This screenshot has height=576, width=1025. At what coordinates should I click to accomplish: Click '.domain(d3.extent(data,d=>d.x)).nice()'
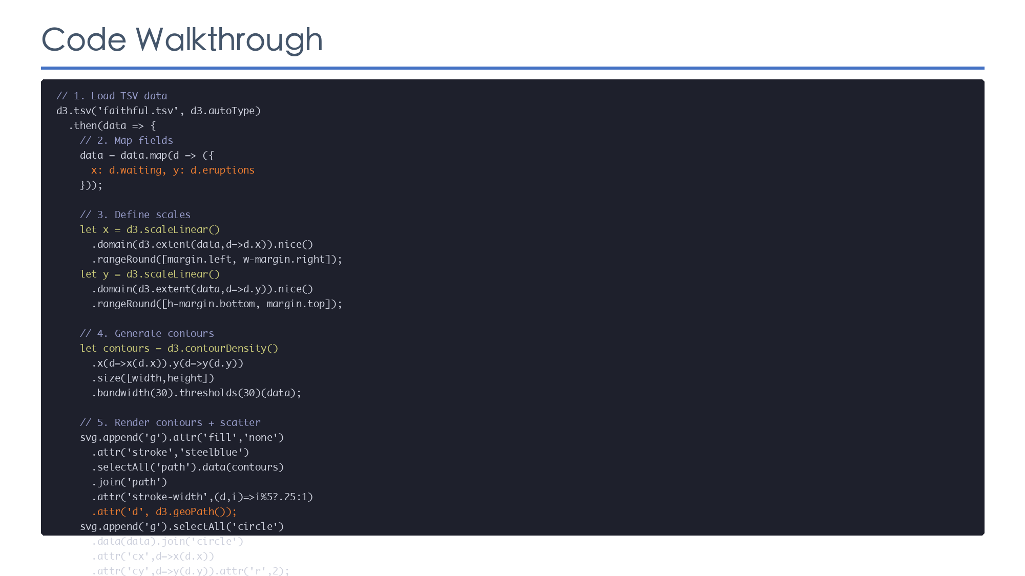coord(202,244)
